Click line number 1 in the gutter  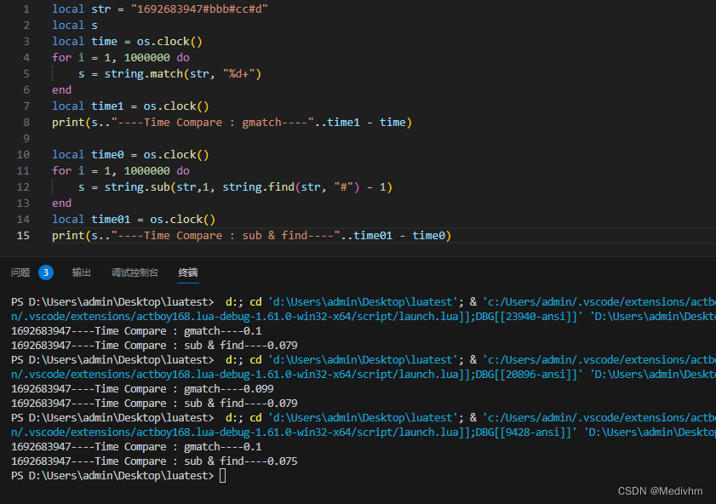[x=26, y=9]
